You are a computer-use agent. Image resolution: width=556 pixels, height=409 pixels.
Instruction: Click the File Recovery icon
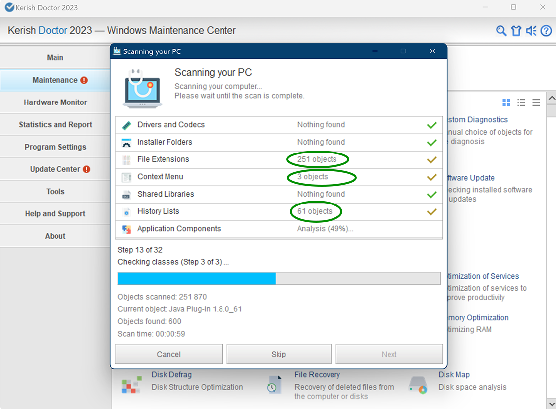click(x=275, y=385)
